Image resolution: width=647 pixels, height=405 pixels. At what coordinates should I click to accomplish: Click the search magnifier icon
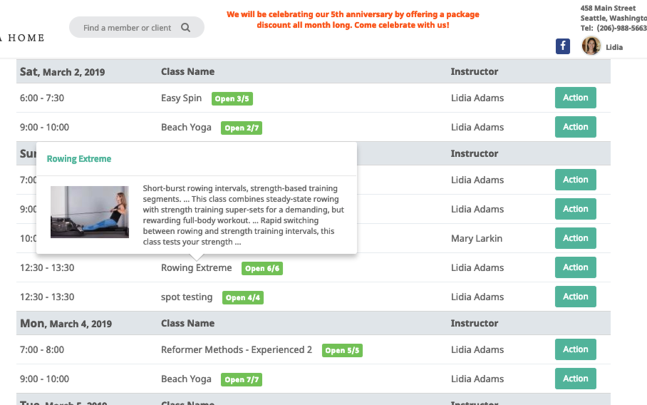185,27
